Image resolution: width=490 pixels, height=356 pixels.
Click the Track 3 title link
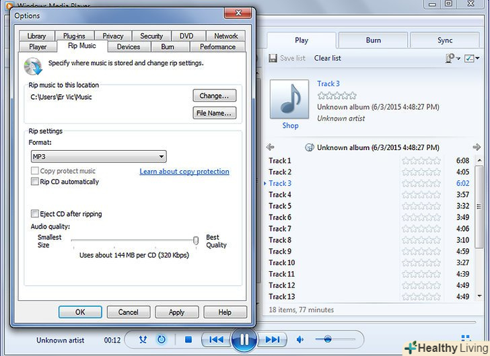pyautogui.click(x=328, y=83)
